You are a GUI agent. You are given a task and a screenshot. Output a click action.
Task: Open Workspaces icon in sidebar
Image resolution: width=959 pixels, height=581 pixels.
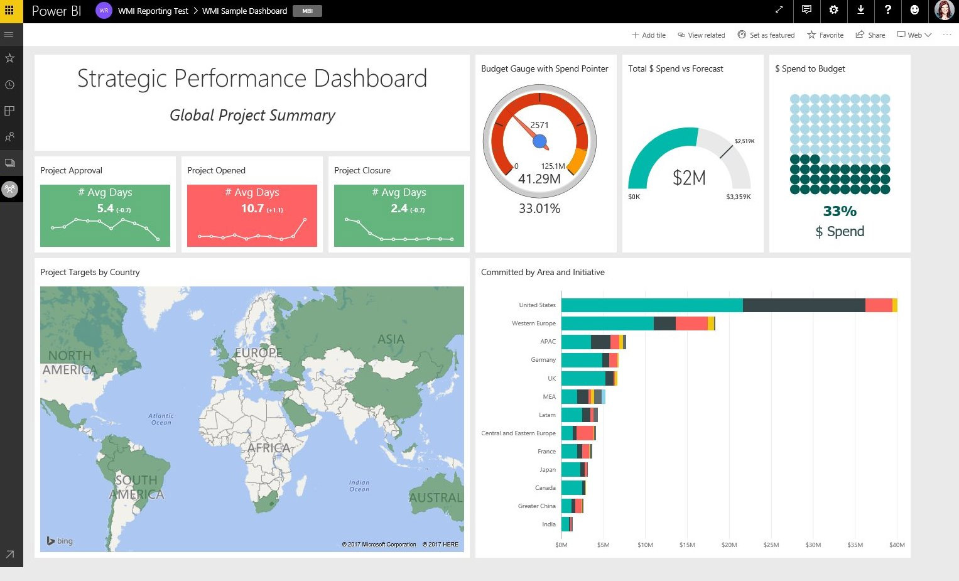[x=9, y=163]
